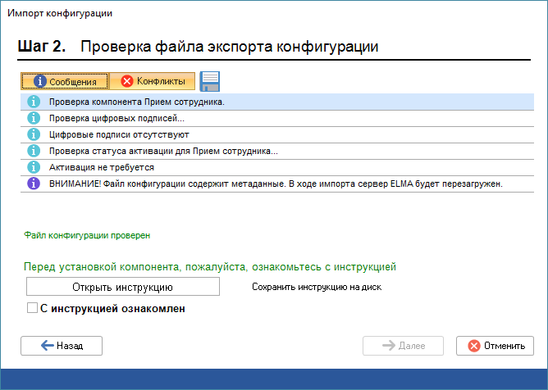Click 'Файл конфигурации проверен' status text

click(x=87, y=235)
